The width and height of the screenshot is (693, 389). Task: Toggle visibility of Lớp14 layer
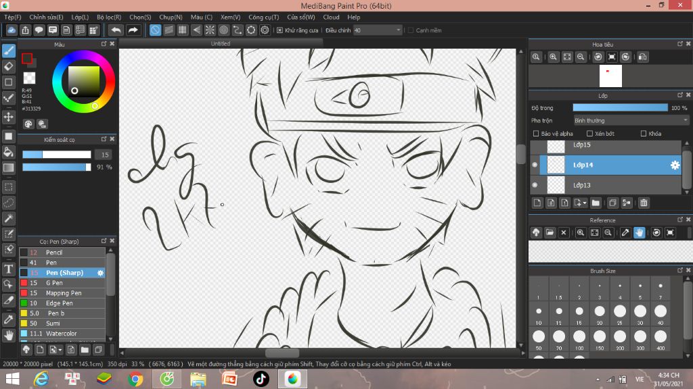[x=535, y=165]
